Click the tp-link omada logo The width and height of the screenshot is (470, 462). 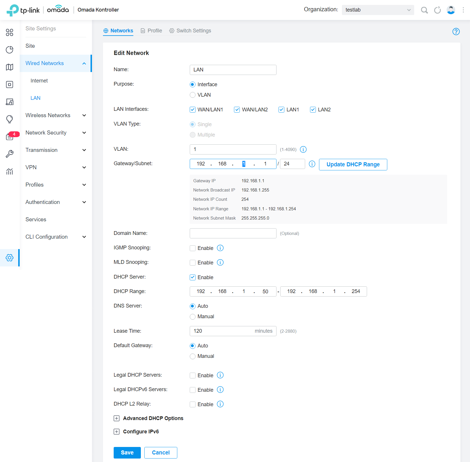[x=38, y=10]
